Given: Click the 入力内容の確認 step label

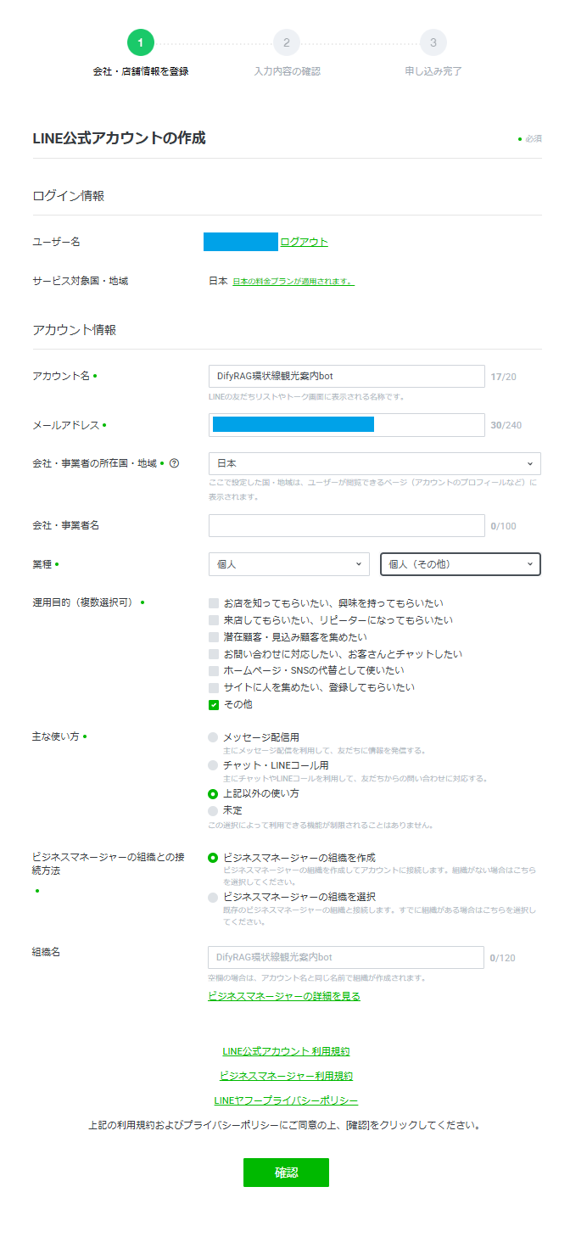Looking at the screenshot, I should 287,71.
